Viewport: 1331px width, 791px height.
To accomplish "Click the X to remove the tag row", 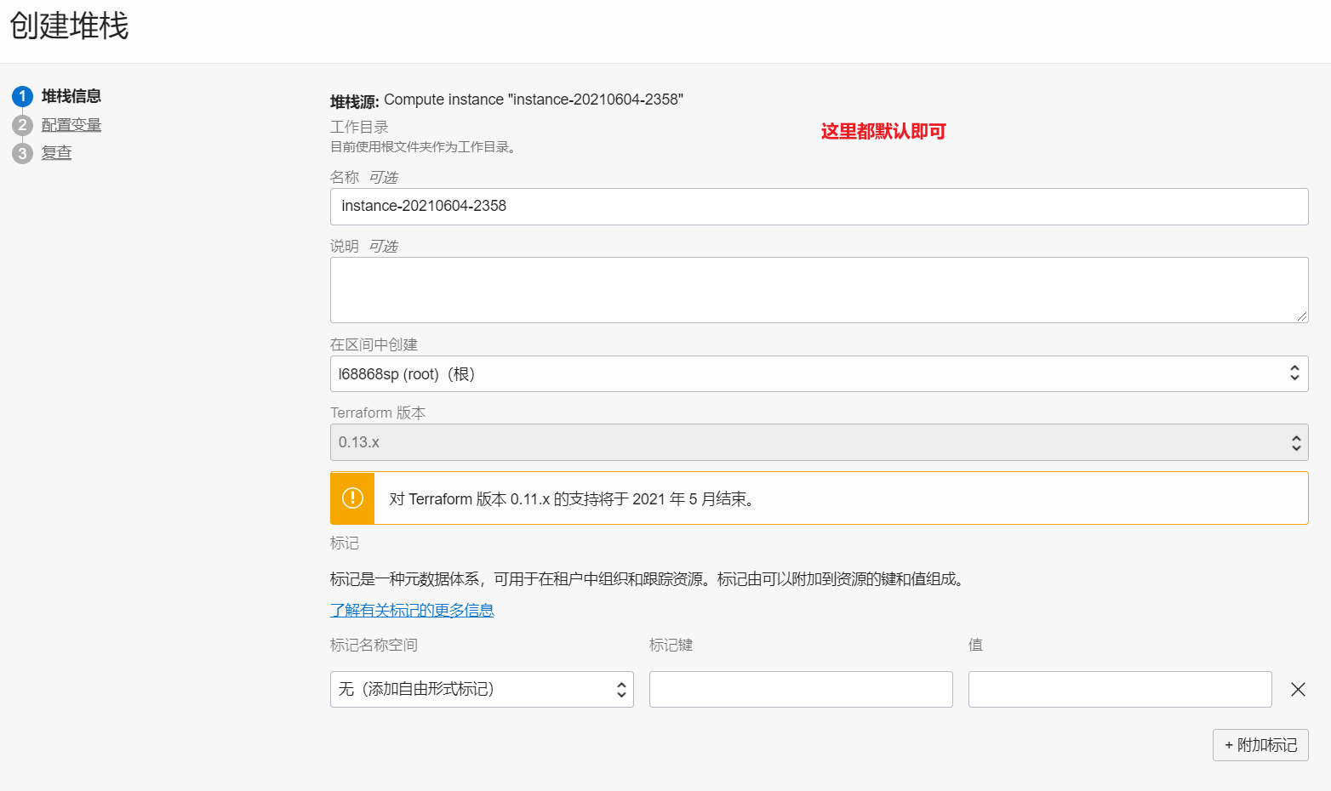I will (x=1297, y=689).
